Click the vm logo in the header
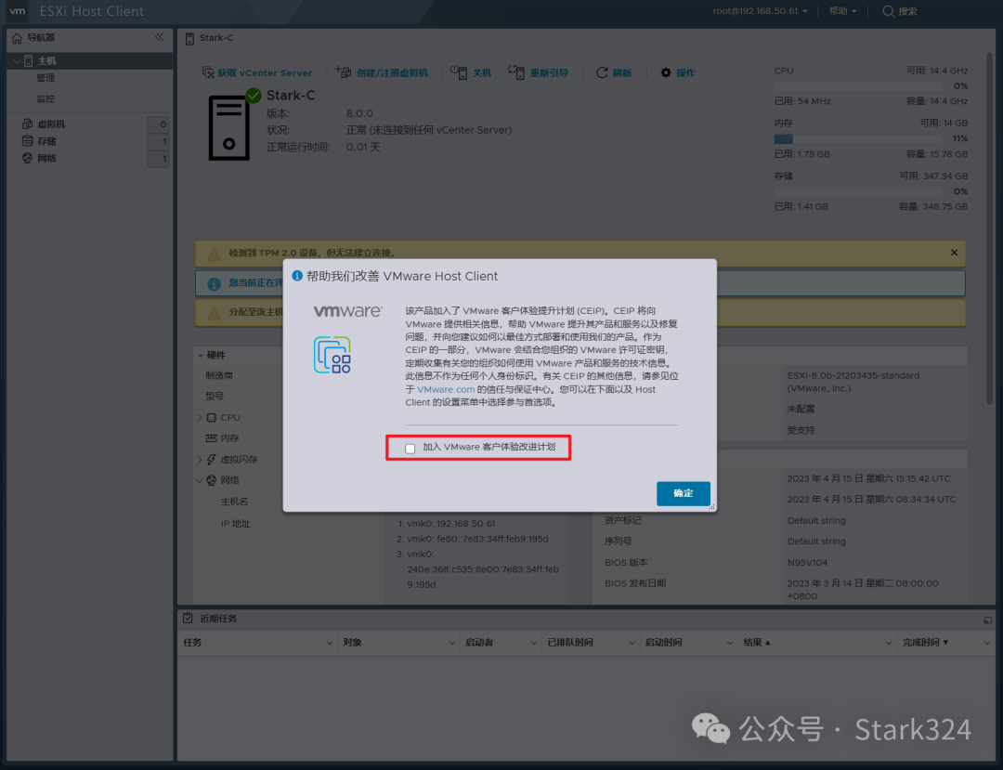Screen dimensions: 1003x770 tap(18, 11)
